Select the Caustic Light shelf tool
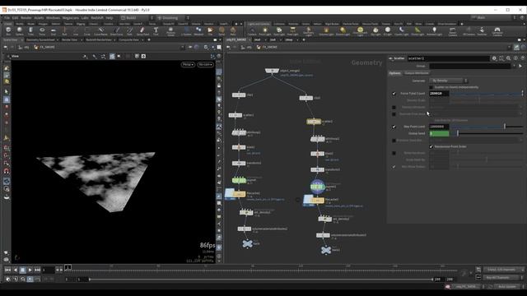This screenshot has height=296, width=527. click(401, 31)
